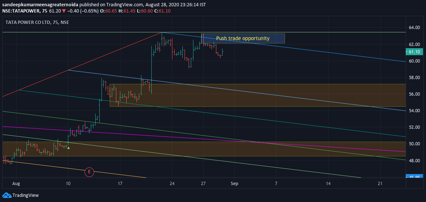The image size is (426, 202).
Task: Click the green up-arrow marker near Aug 10
Action: click(68, 148)
